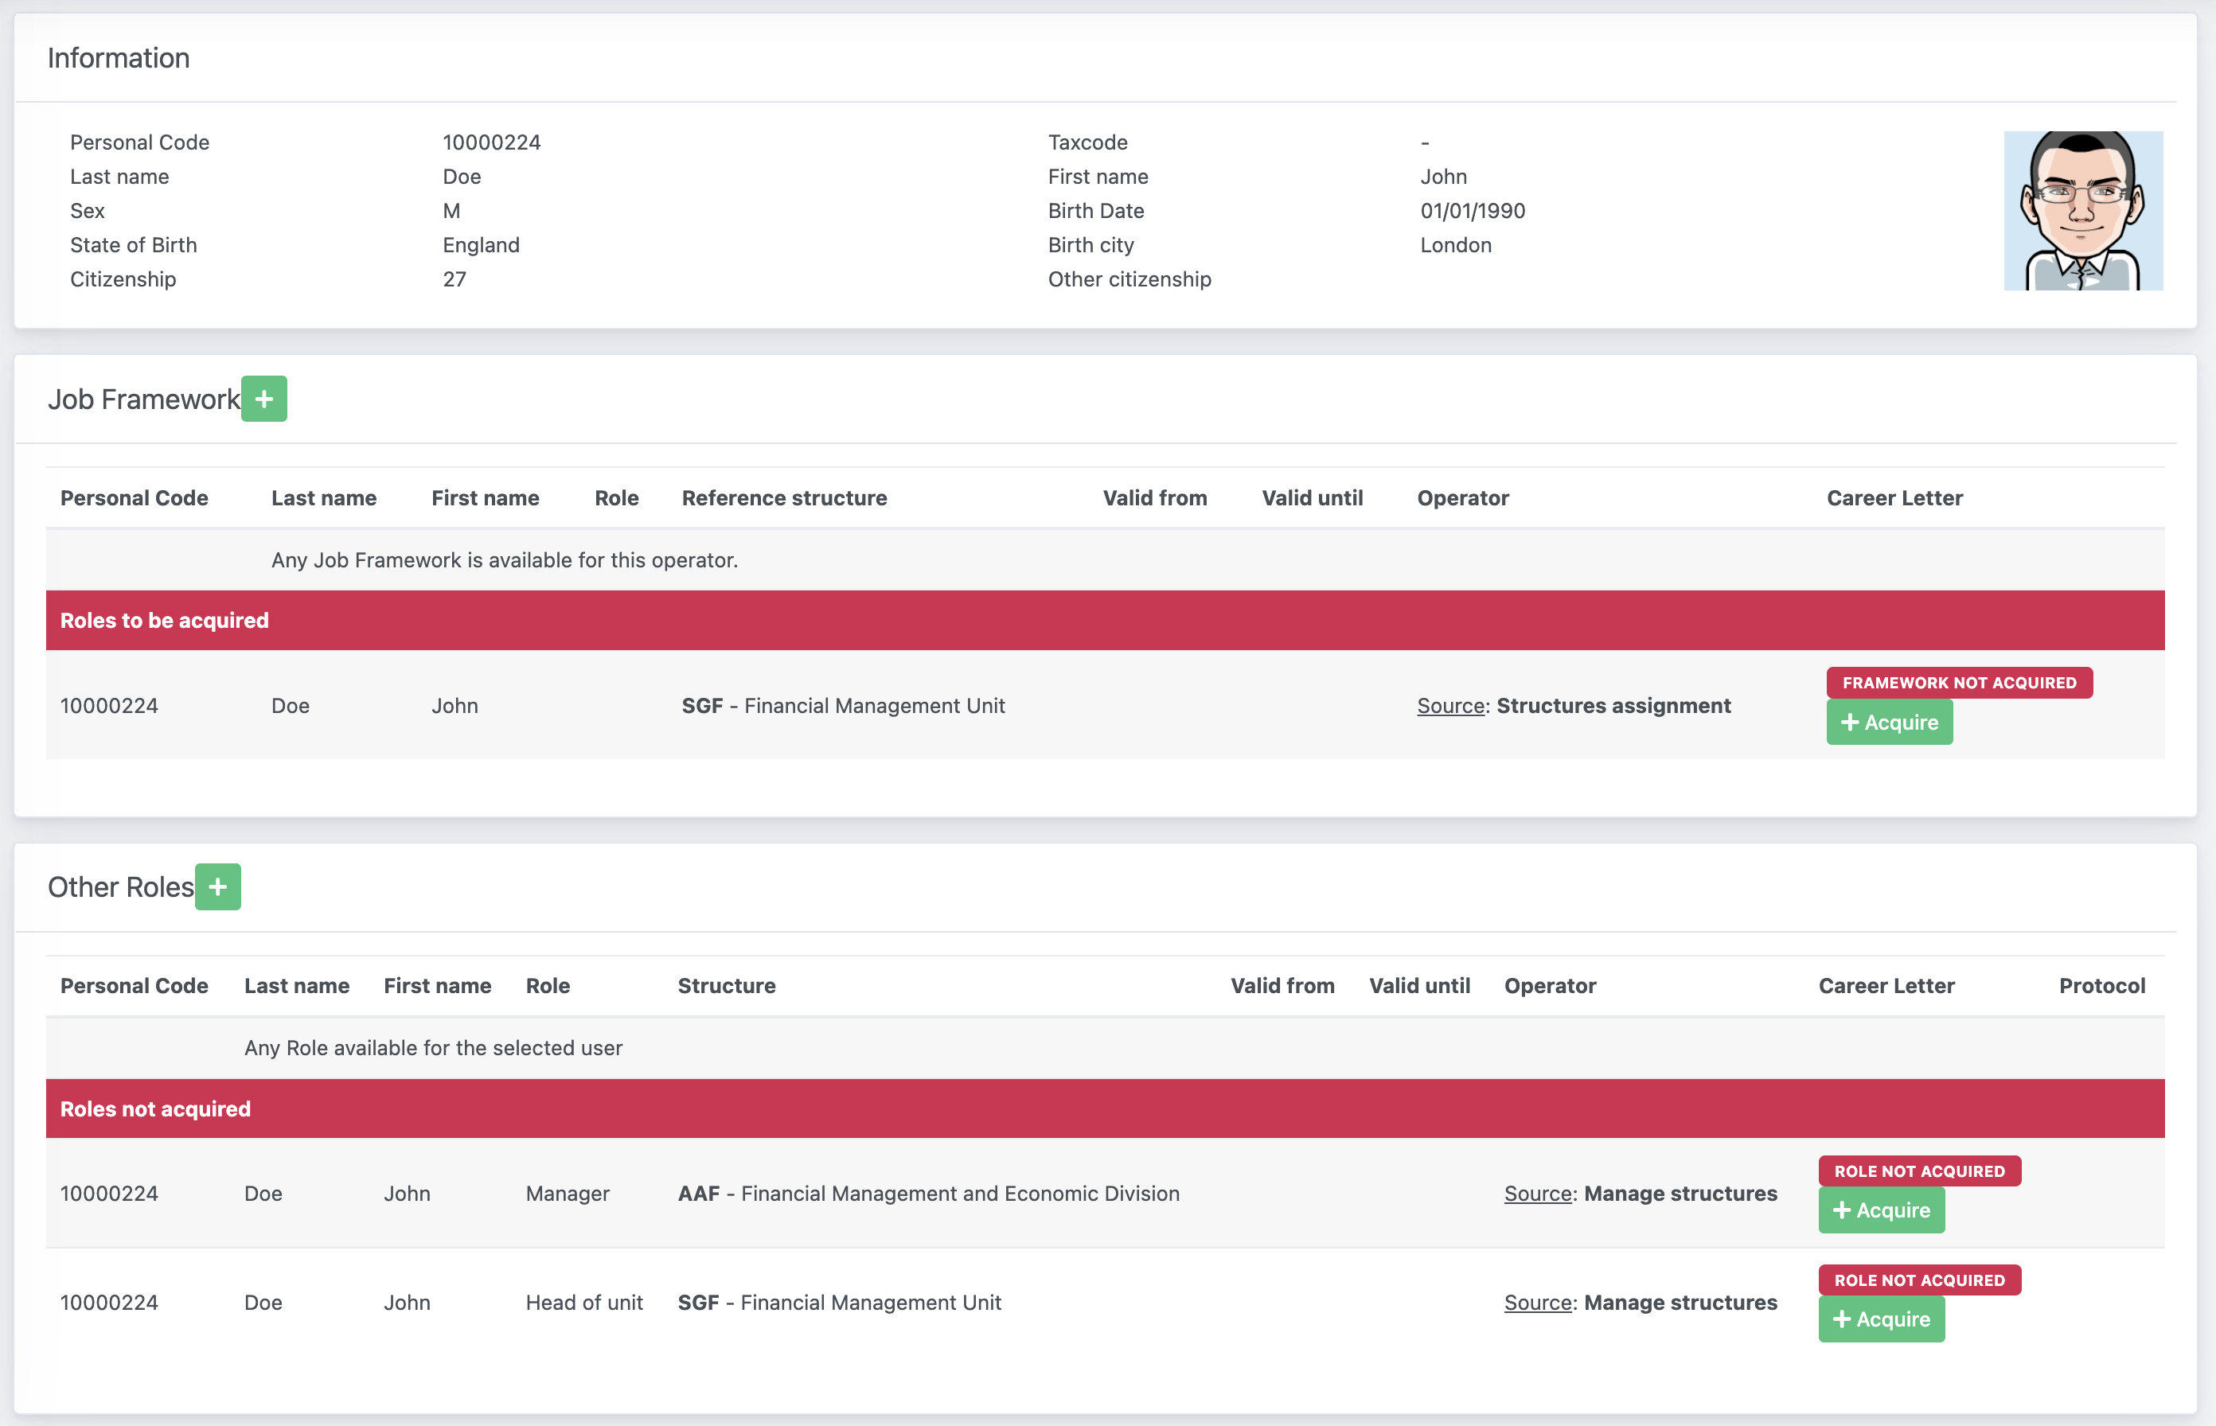Click the ROLE NOT ACQUIRED badge for Manager
The height and width of the screenshot is (1426, 2216).
click(x=1919, y=1169)
